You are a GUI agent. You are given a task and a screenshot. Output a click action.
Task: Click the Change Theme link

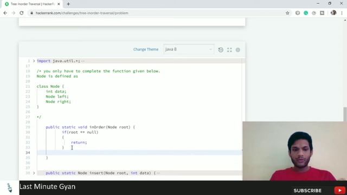(146, 49)
